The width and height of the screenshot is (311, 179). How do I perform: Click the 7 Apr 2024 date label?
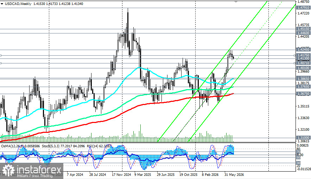tap(75, 175)
